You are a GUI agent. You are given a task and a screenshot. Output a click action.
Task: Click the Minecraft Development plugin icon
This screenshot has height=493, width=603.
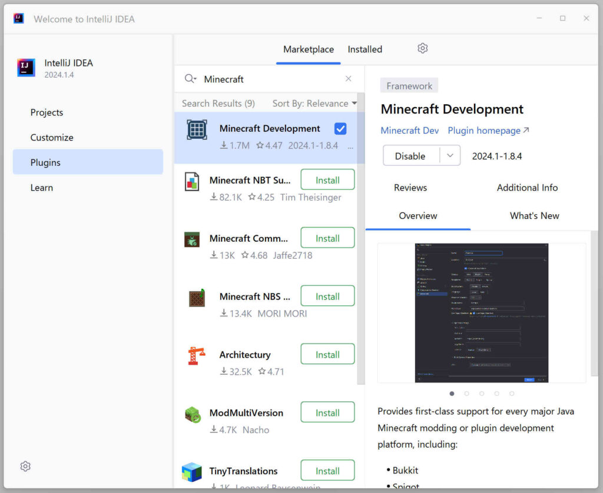197,129
